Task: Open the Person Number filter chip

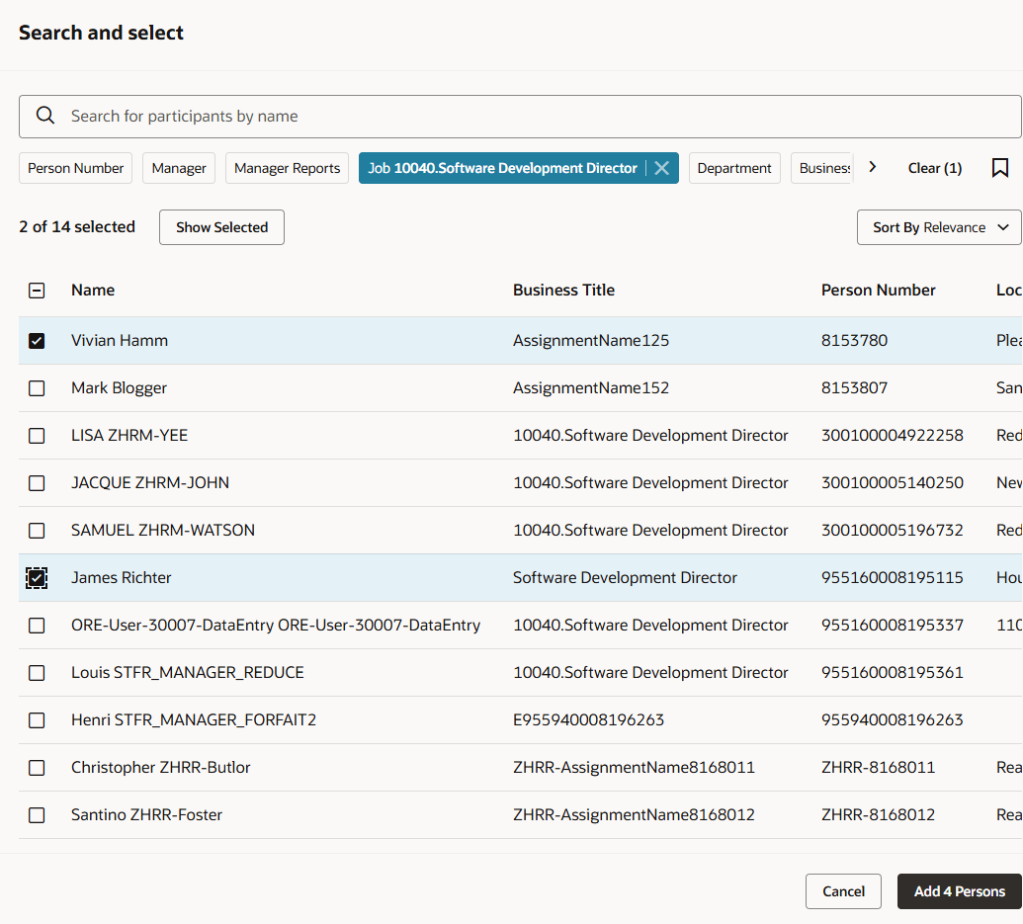Action: (x=76, y=168)
